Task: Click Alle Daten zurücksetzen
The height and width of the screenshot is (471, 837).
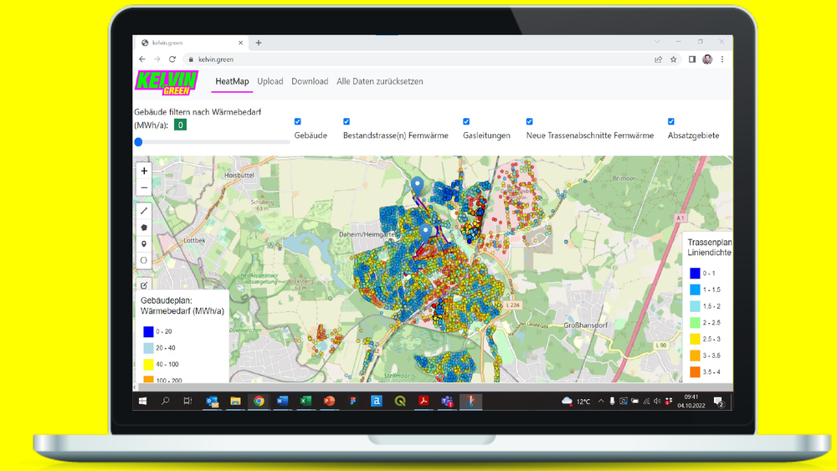Action: point(379,82)
